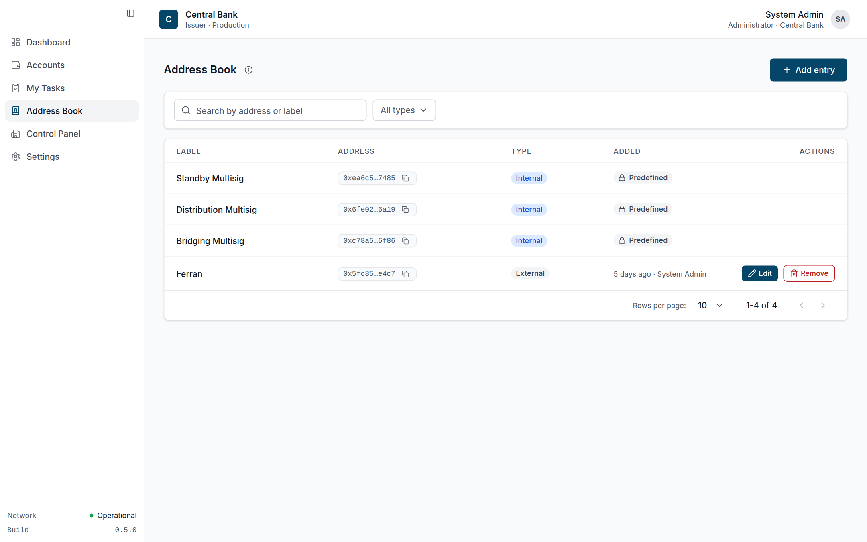Click Internal badge for Bridging Multisig
The width and height of the screenshot is (867, 542).
(529, 241)
